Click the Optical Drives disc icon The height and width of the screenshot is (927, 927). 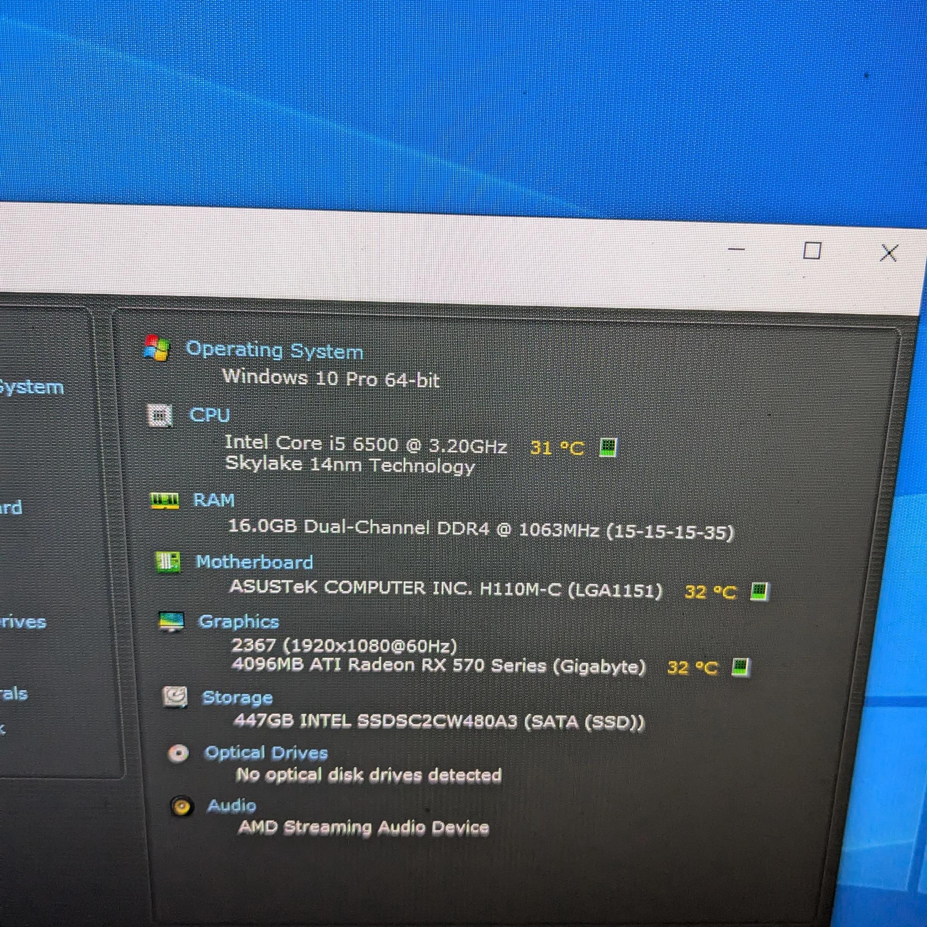pos(178,753)
